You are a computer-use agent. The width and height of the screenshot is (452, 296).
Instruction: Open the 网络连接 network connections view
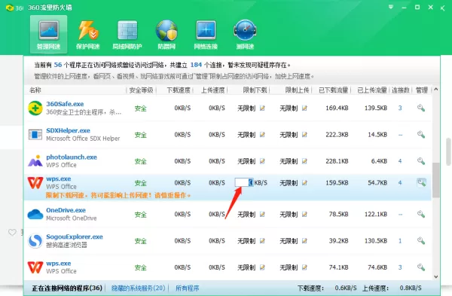click(206, 35)
